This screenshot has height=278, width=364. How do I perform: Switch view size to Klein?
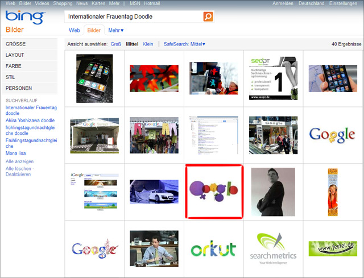[x=148, y=44]
